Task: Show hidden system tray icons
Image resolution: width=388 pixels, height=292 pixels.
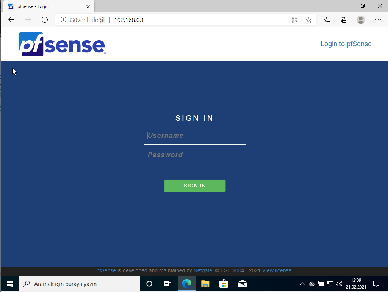Action: click(x=302, y=284)
